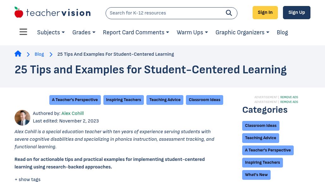Expand the '+ show tags' toggle
Screen dimensions: 325x182
(x=28, y=179)
